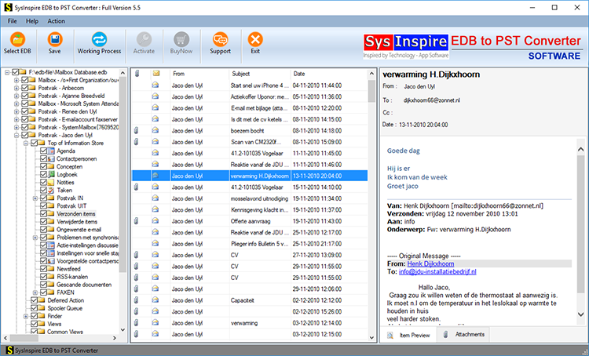Open the File menu
The width and height of the screenshot is (589, 356).
tap(13, 21)
